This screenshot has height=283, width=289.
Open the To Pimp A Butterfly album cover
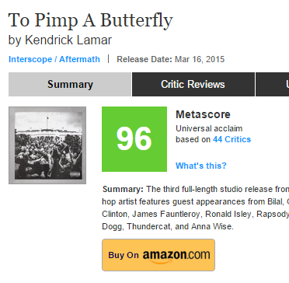47,145
